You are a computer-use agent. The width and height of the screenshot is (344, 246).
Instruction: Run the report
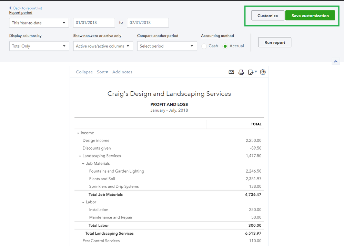pos(274,42)
